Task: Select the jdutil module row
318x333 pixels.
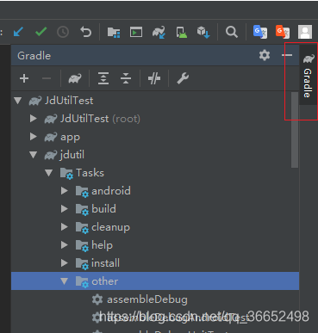Action: point(155,155)
